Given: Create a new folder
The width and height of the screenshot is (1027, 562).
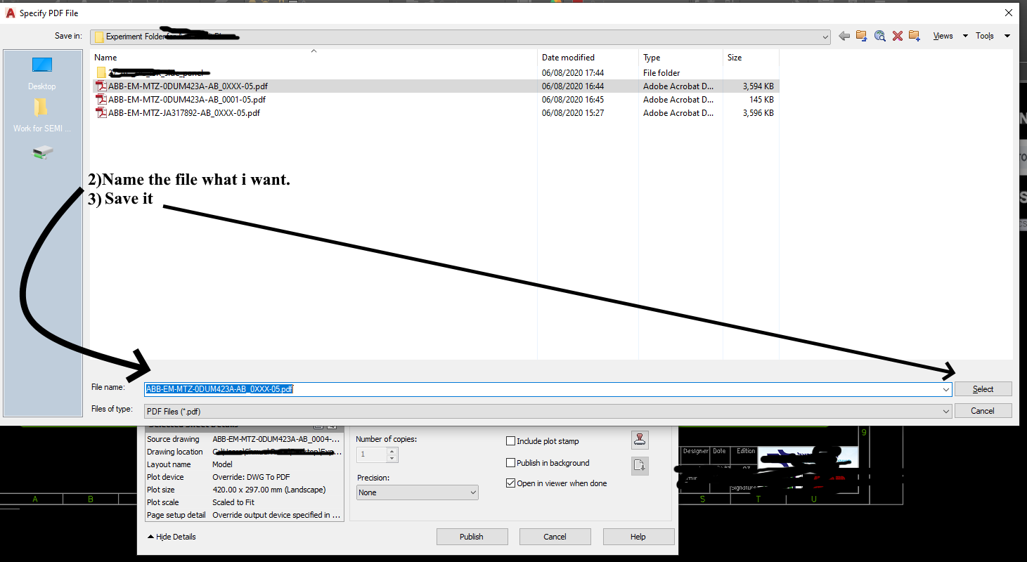Looking at the screenshot, I should pos(915,36).
